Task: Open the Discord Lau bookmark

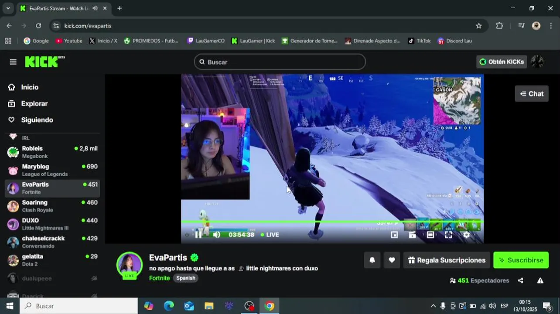Action: (454, 41)
